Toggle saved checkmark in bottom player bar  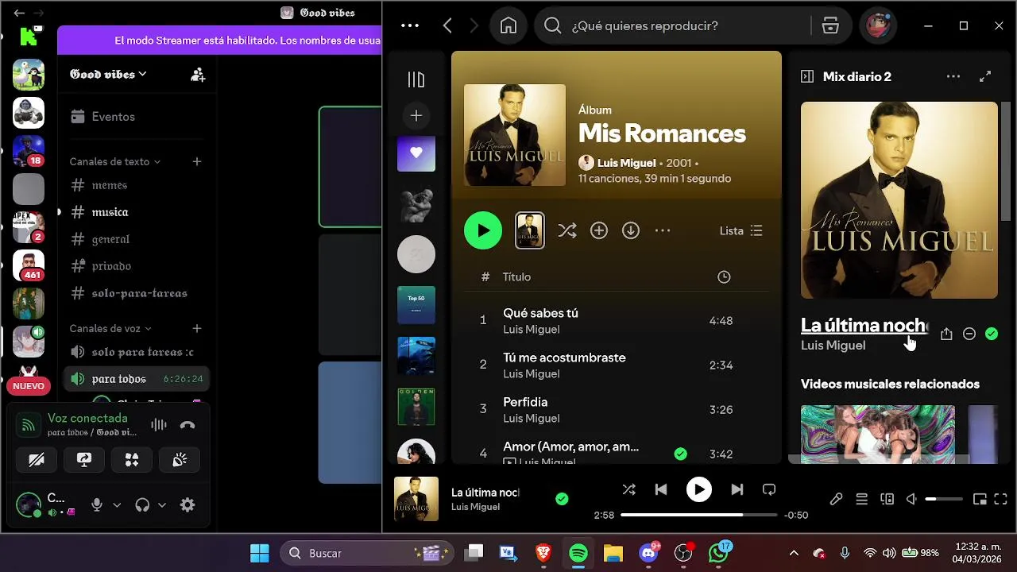coord(562,499)
